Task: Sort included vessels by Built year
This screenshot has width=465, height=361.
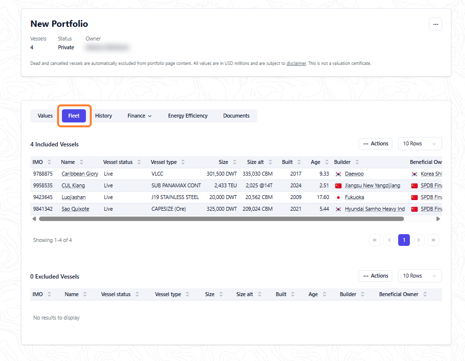Action: pos(299,162)
